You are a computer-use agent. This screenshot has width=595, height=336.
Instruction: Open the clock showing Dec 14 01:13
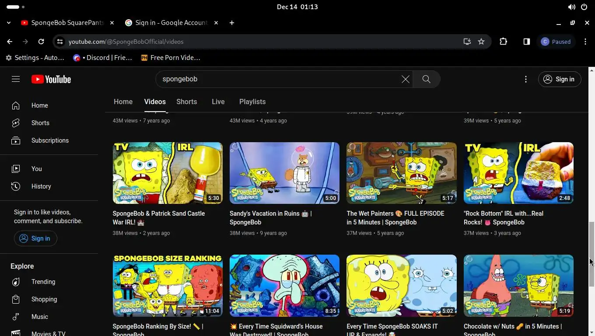point(297,7)
